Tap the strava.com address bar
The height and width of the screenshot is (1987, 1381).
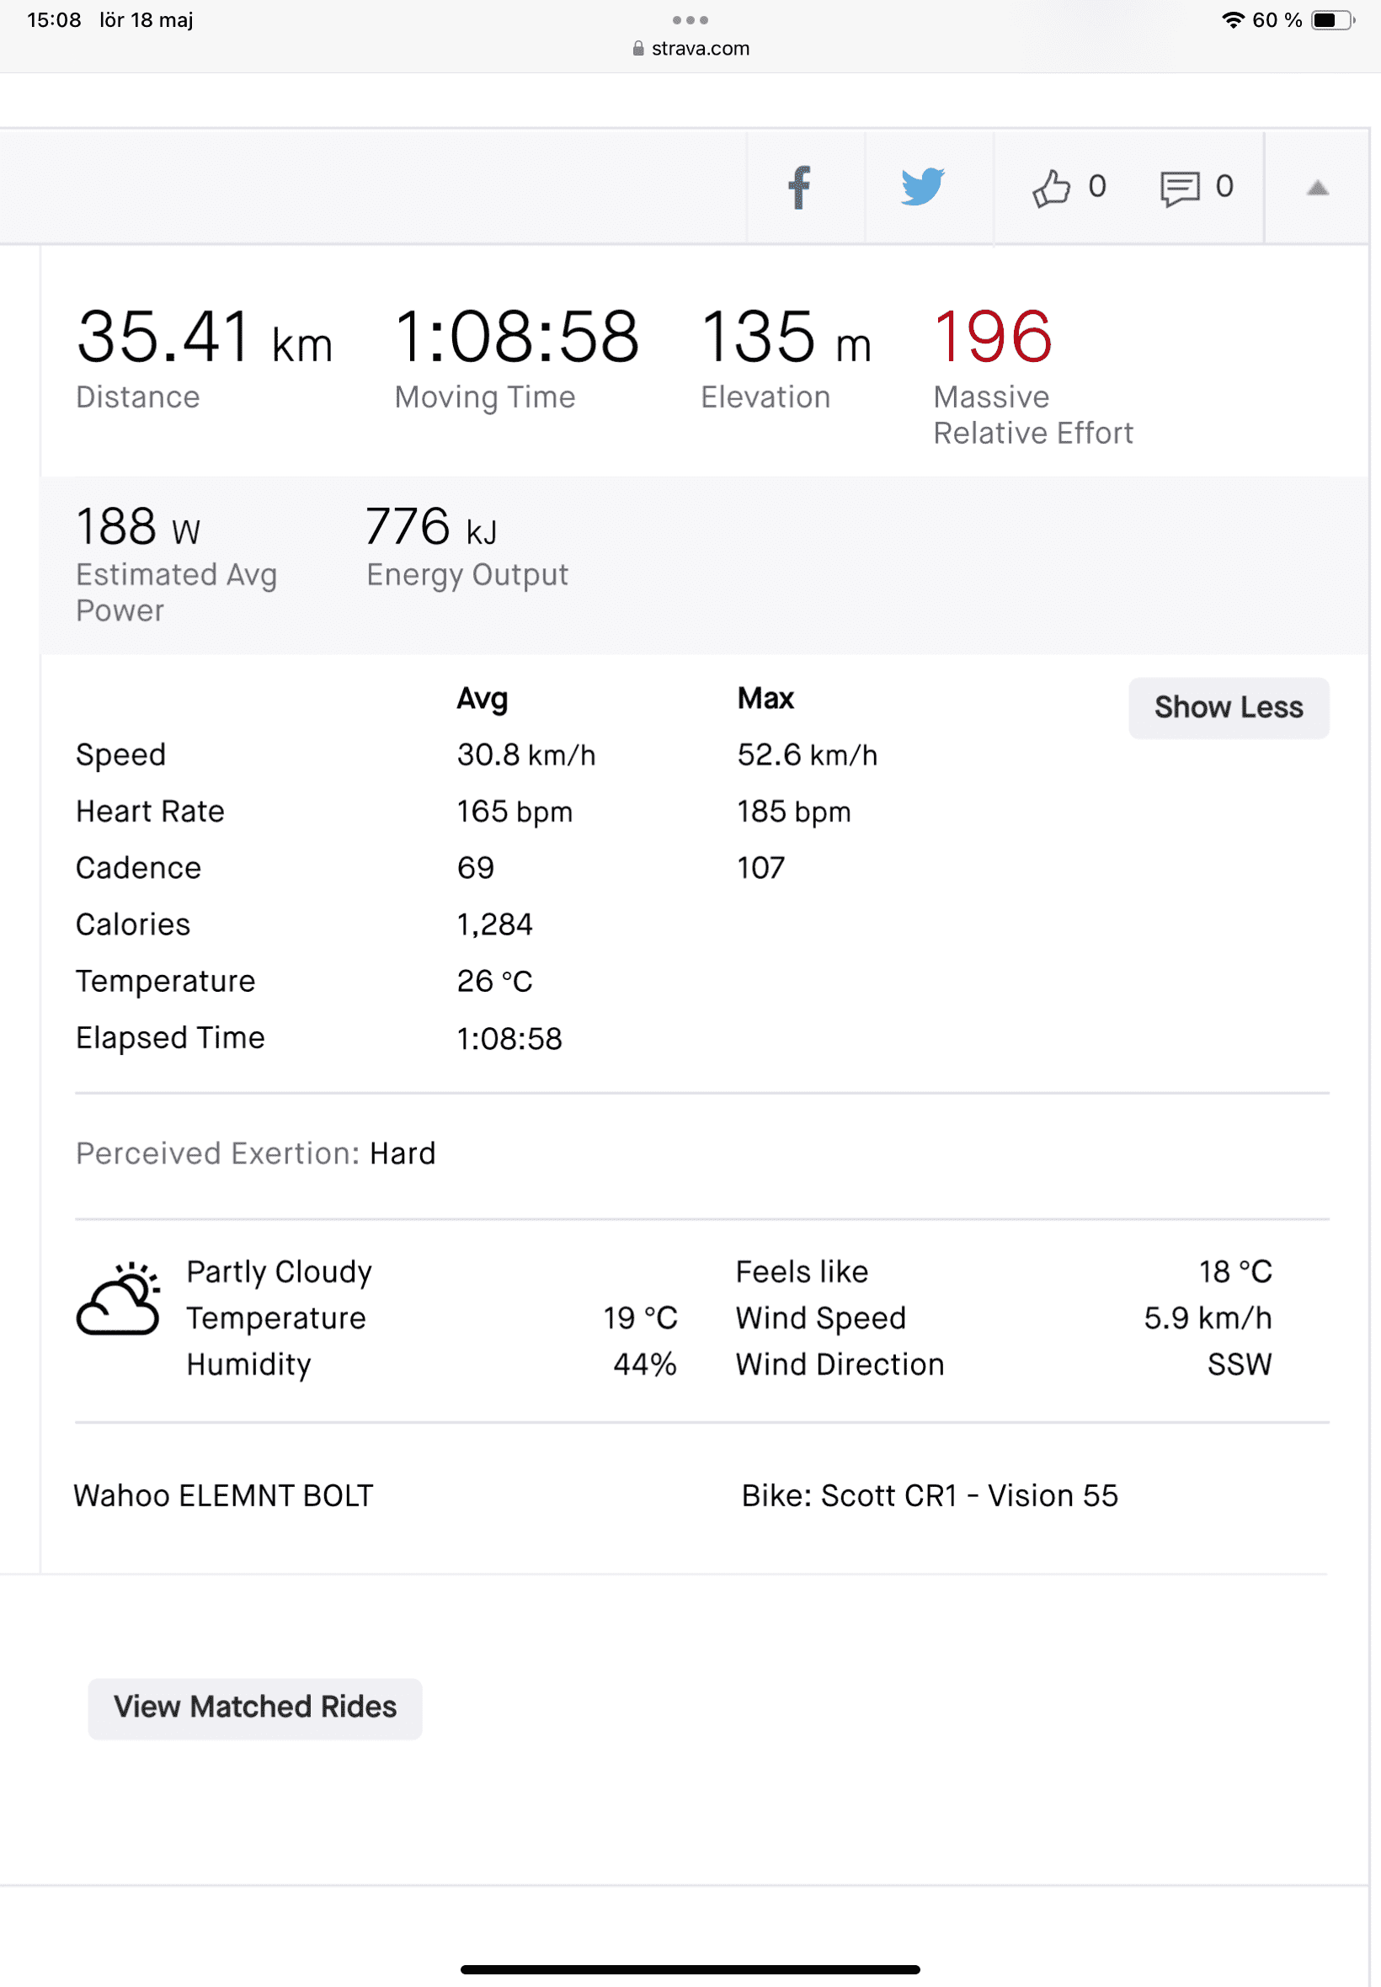pyautogui.click(x=690, y=49)
